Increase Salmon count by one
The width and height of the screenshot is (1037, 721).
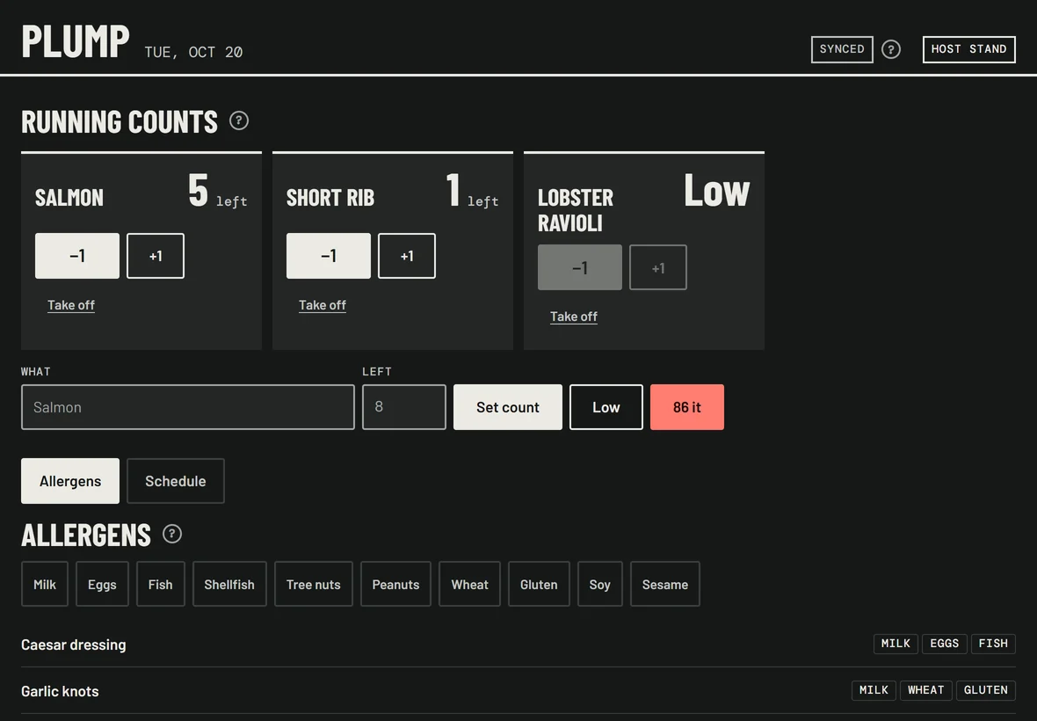tap(156, 256)
